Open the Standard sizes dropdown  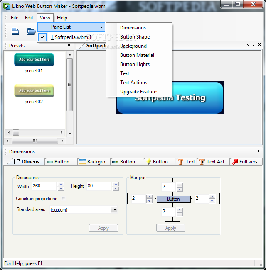coord(115,210)
